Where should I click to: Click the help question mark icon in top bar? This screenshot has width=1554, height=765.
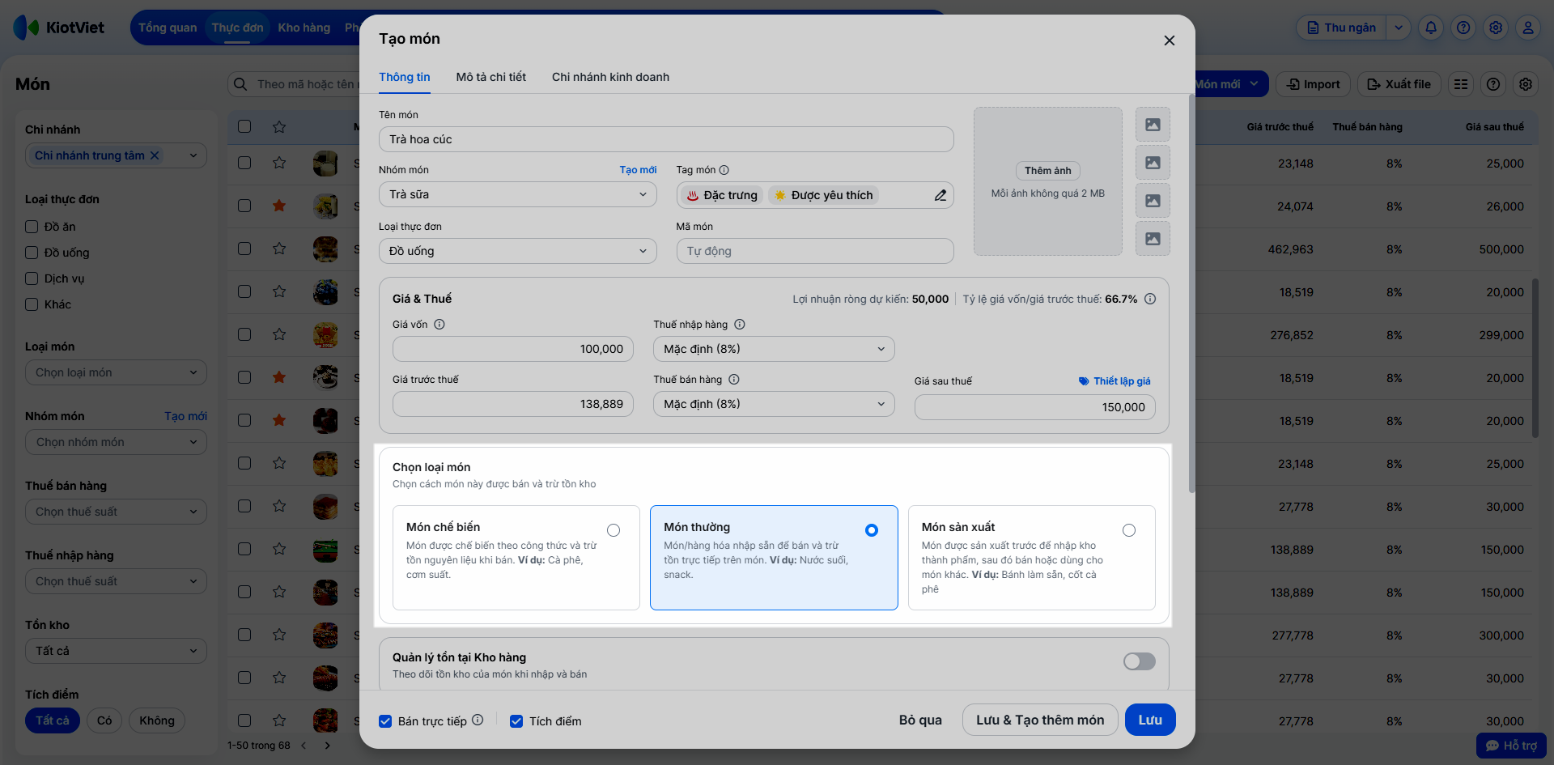pyautogui.click(x=1463, y=28)
